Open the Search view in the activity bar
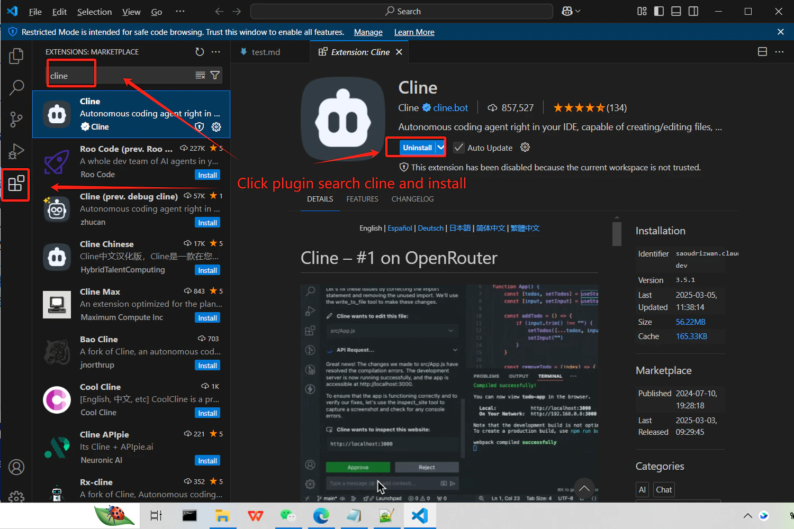794x529 pixels. [x=16, y=87]
